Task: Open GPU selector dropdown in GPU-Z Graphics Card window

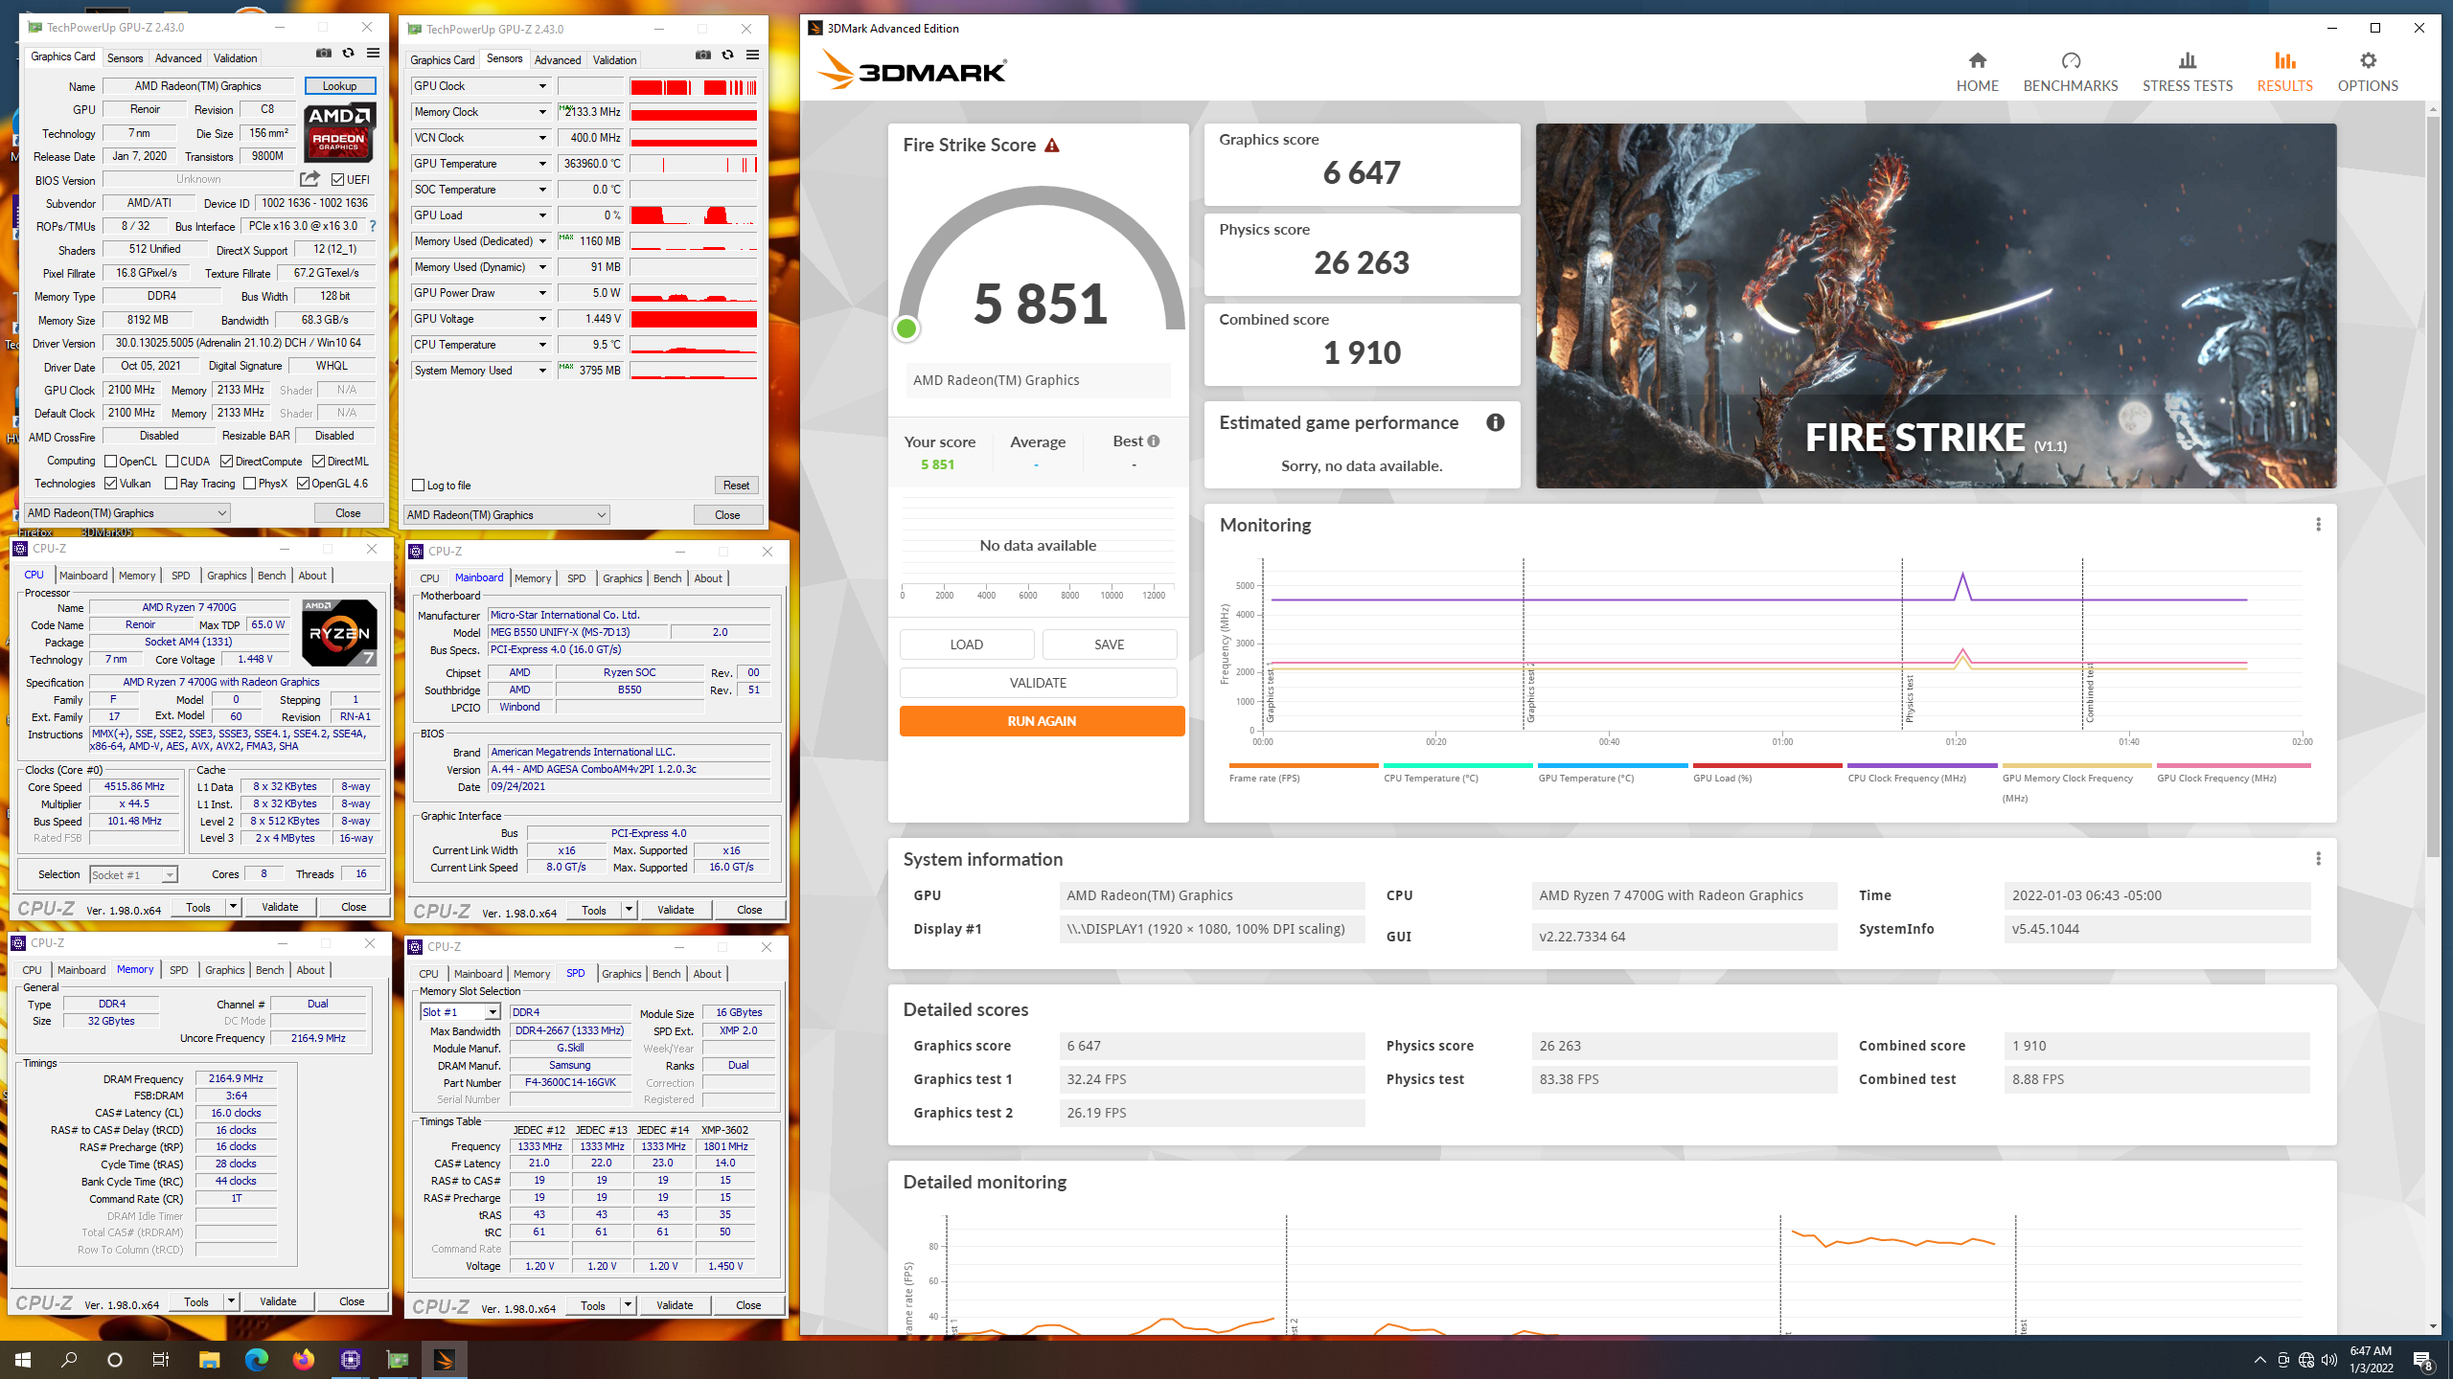Action: 127,513
